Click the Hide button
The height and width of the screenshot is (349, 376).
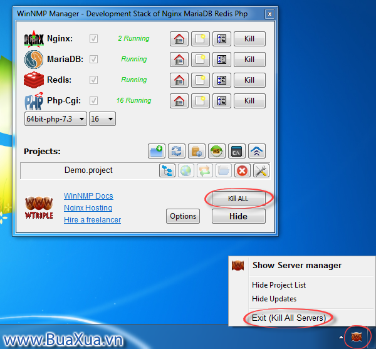[239, 216]
